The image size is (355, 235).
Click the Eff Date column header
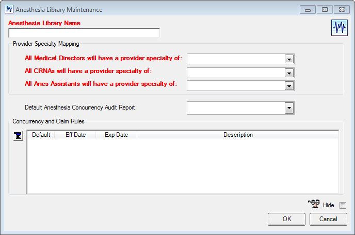coord(75,135)
